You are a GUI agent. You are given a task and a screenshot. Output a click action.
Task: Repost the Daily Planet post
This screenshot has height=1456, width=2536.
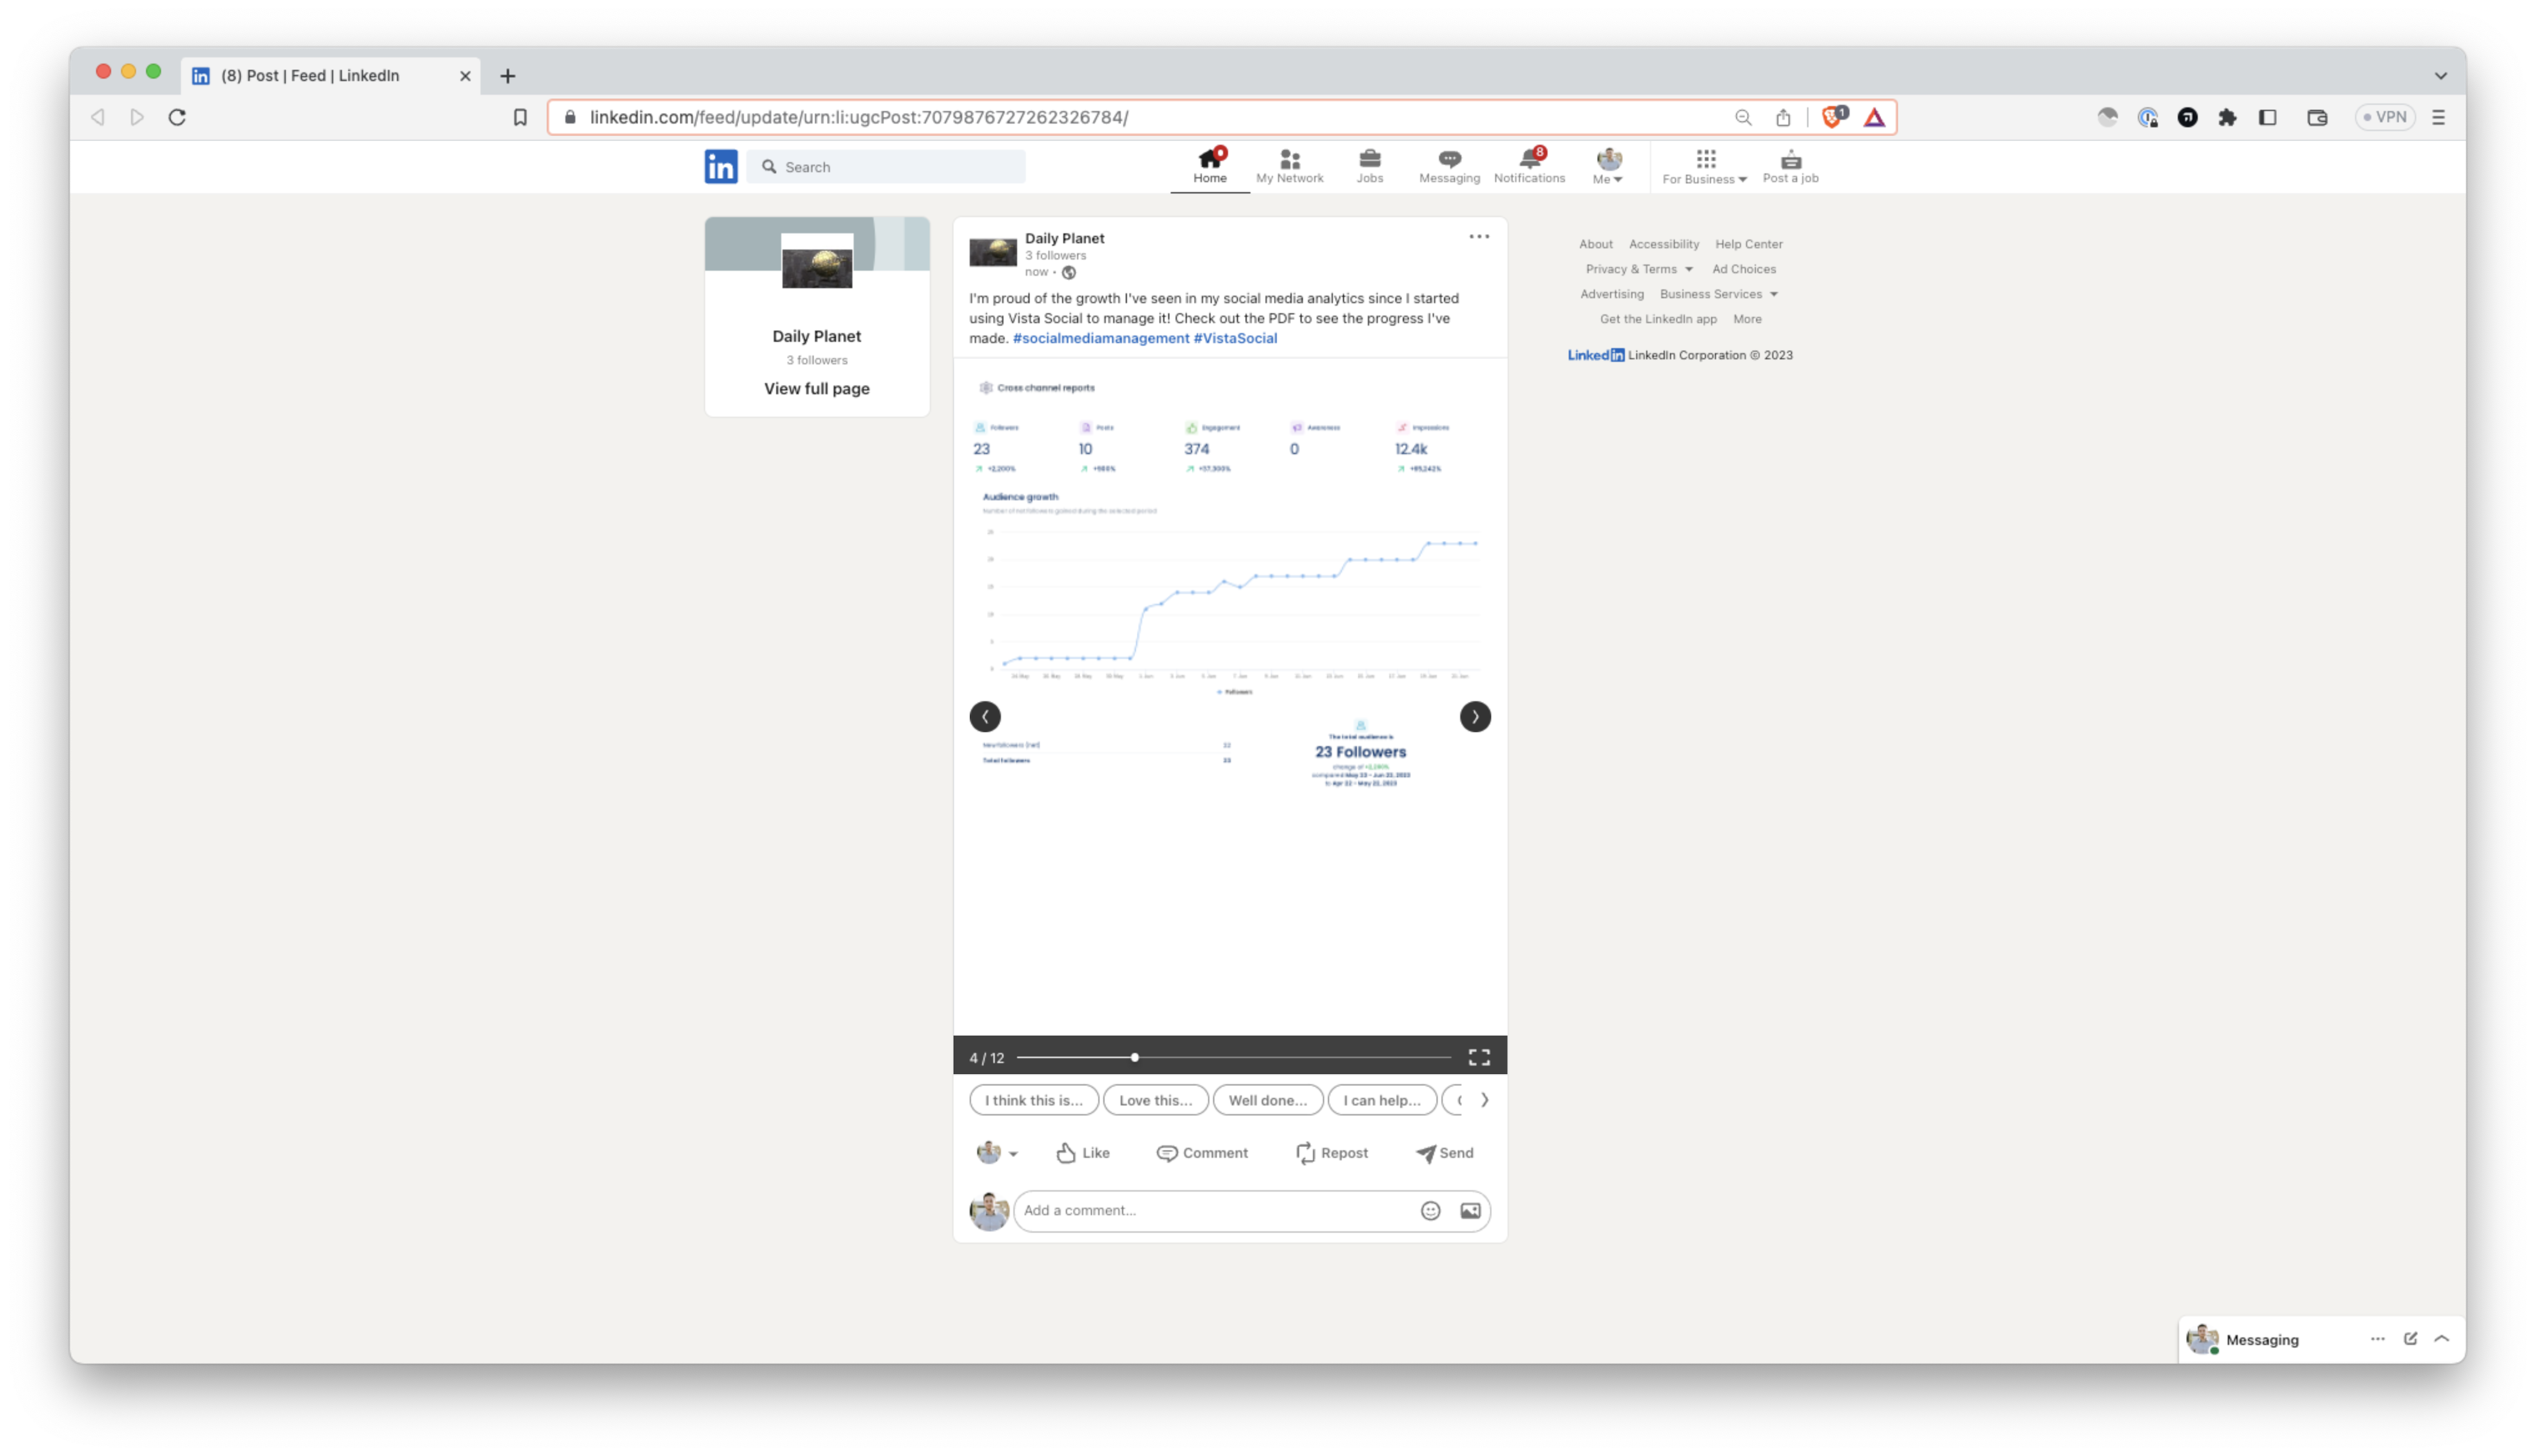pos(1331,1153)
